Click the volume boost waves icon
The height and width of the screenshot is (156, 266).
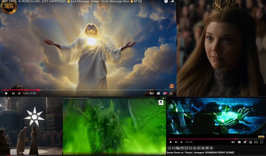(174, 148)
